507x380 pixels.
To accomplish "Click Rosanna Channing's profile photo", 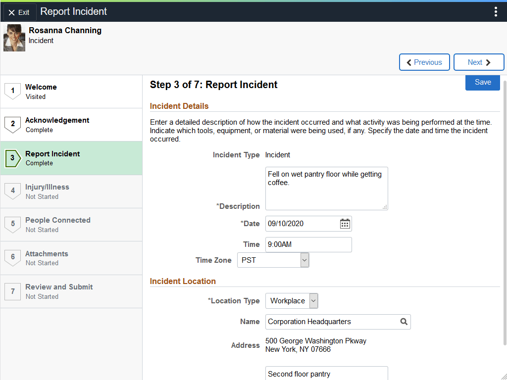I will [14, 37].
